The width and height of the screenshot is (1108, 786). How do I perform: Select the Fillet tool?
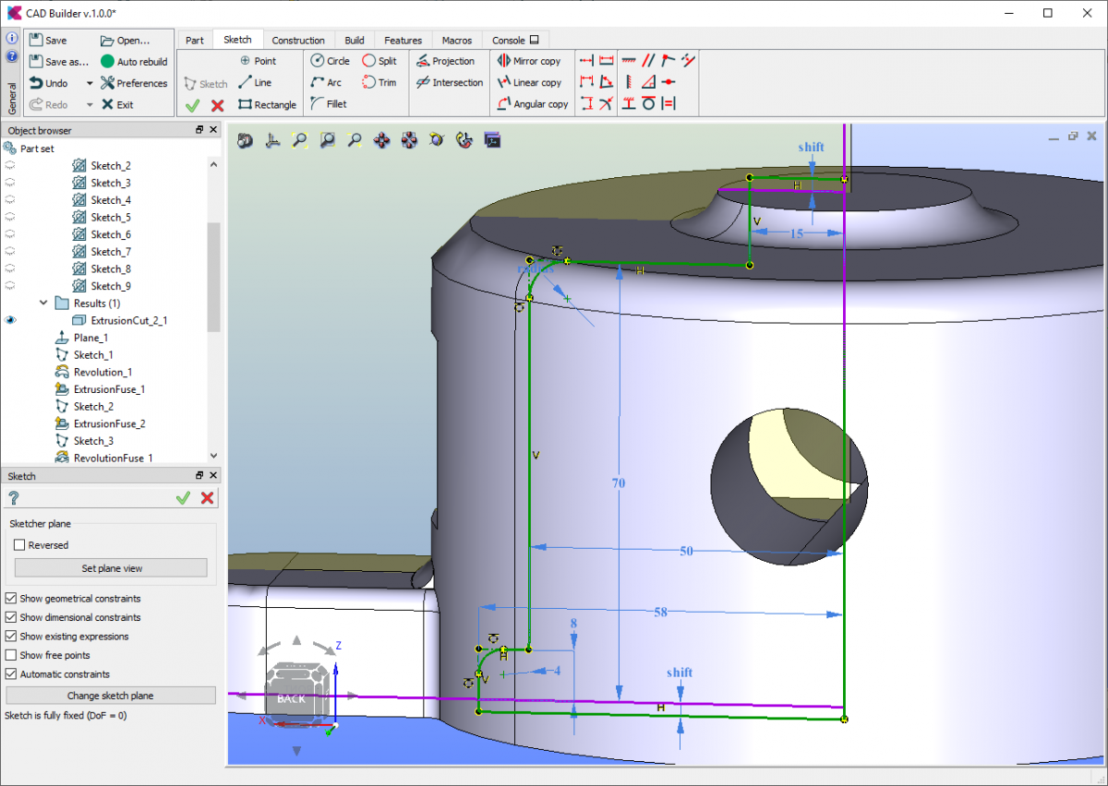click(x=329, y=104)
